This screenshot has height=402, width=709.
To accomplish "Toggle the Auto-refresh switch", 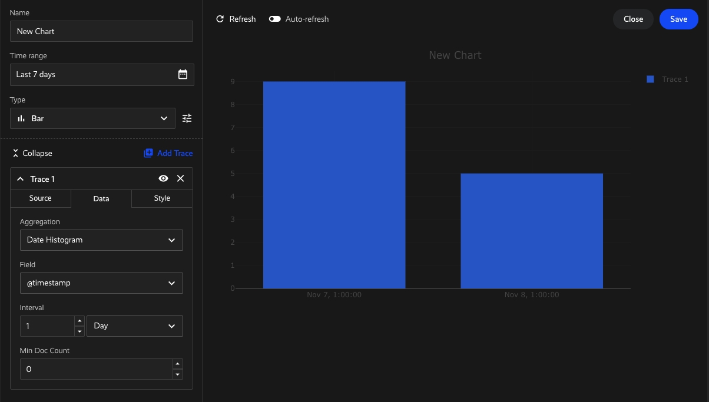I will point(274,19).
